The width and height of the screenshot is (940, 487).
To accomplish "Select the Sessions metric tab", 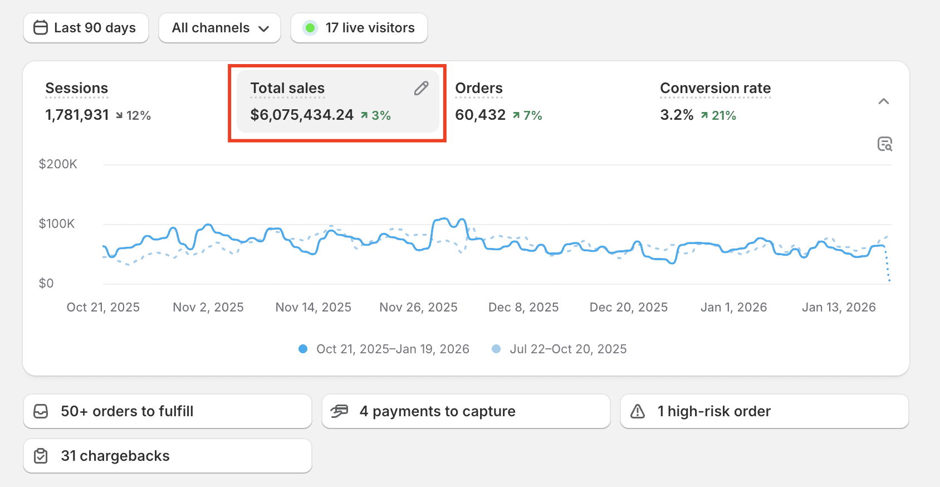I will click(x=77, y=88).
